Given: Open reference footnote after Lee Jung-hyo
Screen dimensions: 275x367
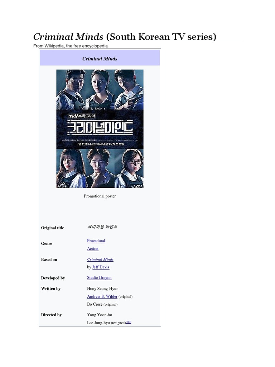Looking at the screenshot, I should tap(129, 322).
